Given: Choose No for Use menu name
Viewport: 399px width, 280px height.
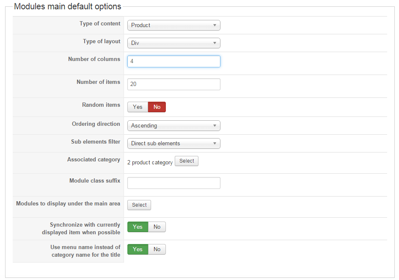Looking at the screenshot, I should point(157,250).
